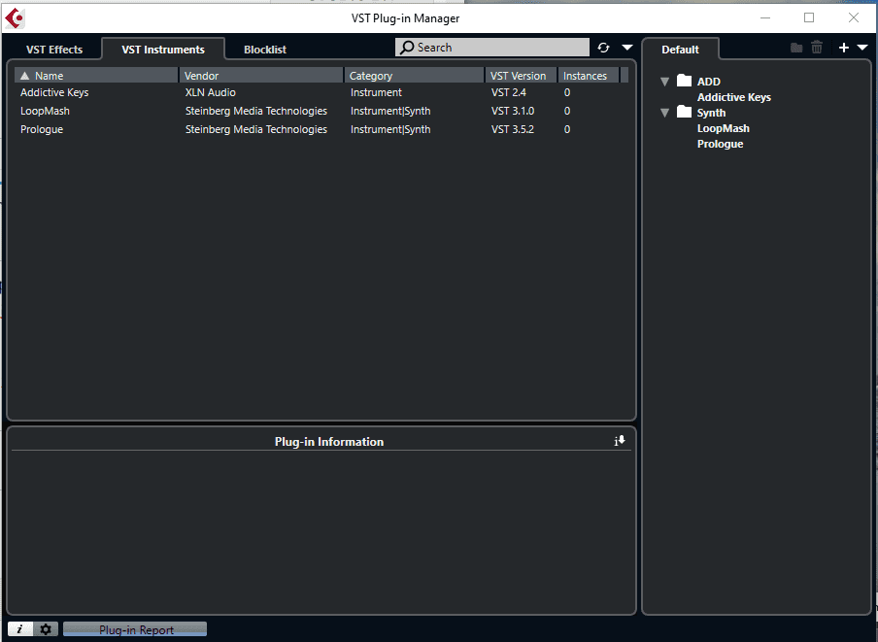
Task: Click the refresh plug-in list icon
Action: [603, 48]
